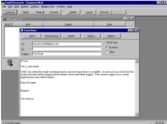Select the Business email type radio
The height and width of the screenshot is (124, 167).
[x=107, y=47]
